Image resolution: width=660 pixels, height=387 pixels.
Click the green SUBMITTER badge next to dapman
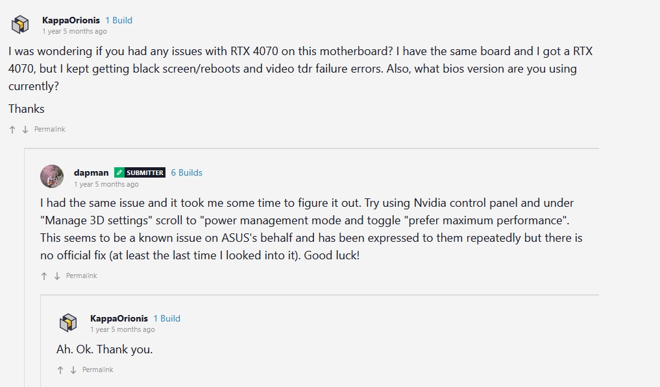(140, 172)
